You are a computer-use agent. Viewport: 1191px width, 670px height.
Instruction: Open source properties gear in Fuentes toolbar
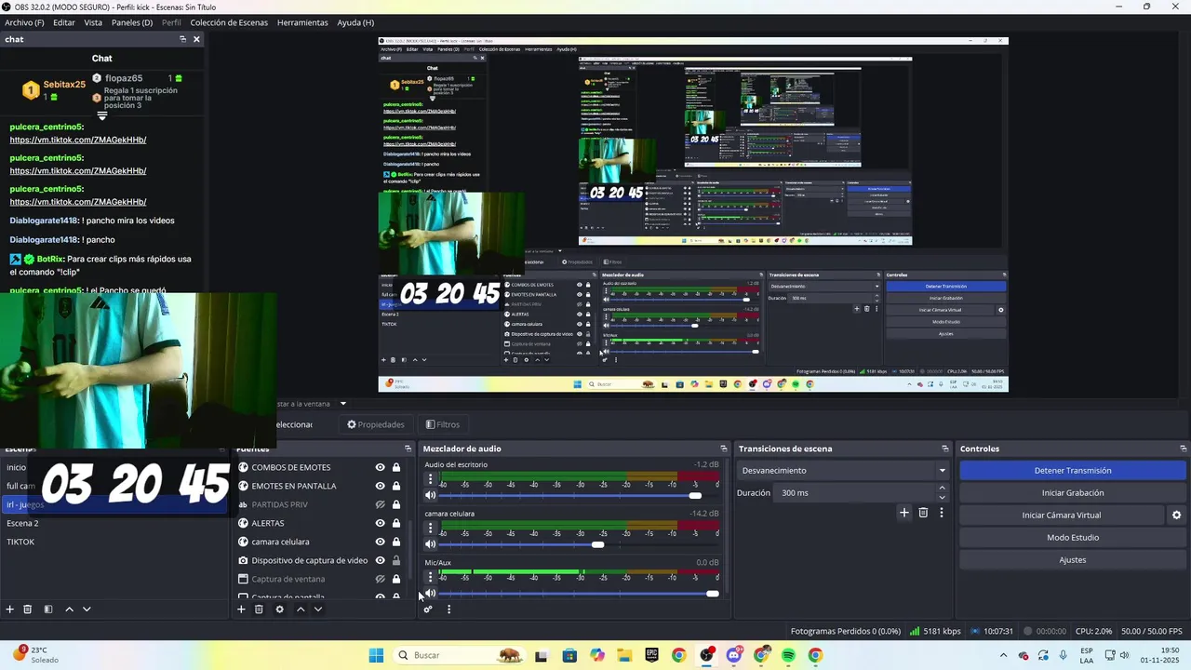tap(279, 610)
